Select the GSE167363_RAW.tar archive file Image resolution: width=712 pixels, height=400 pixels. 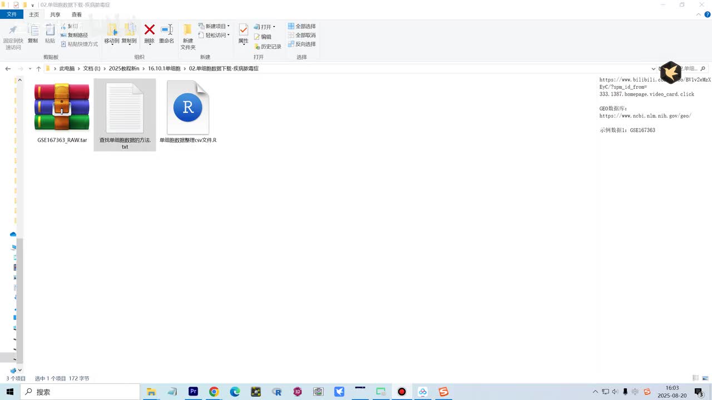[62, 114]
